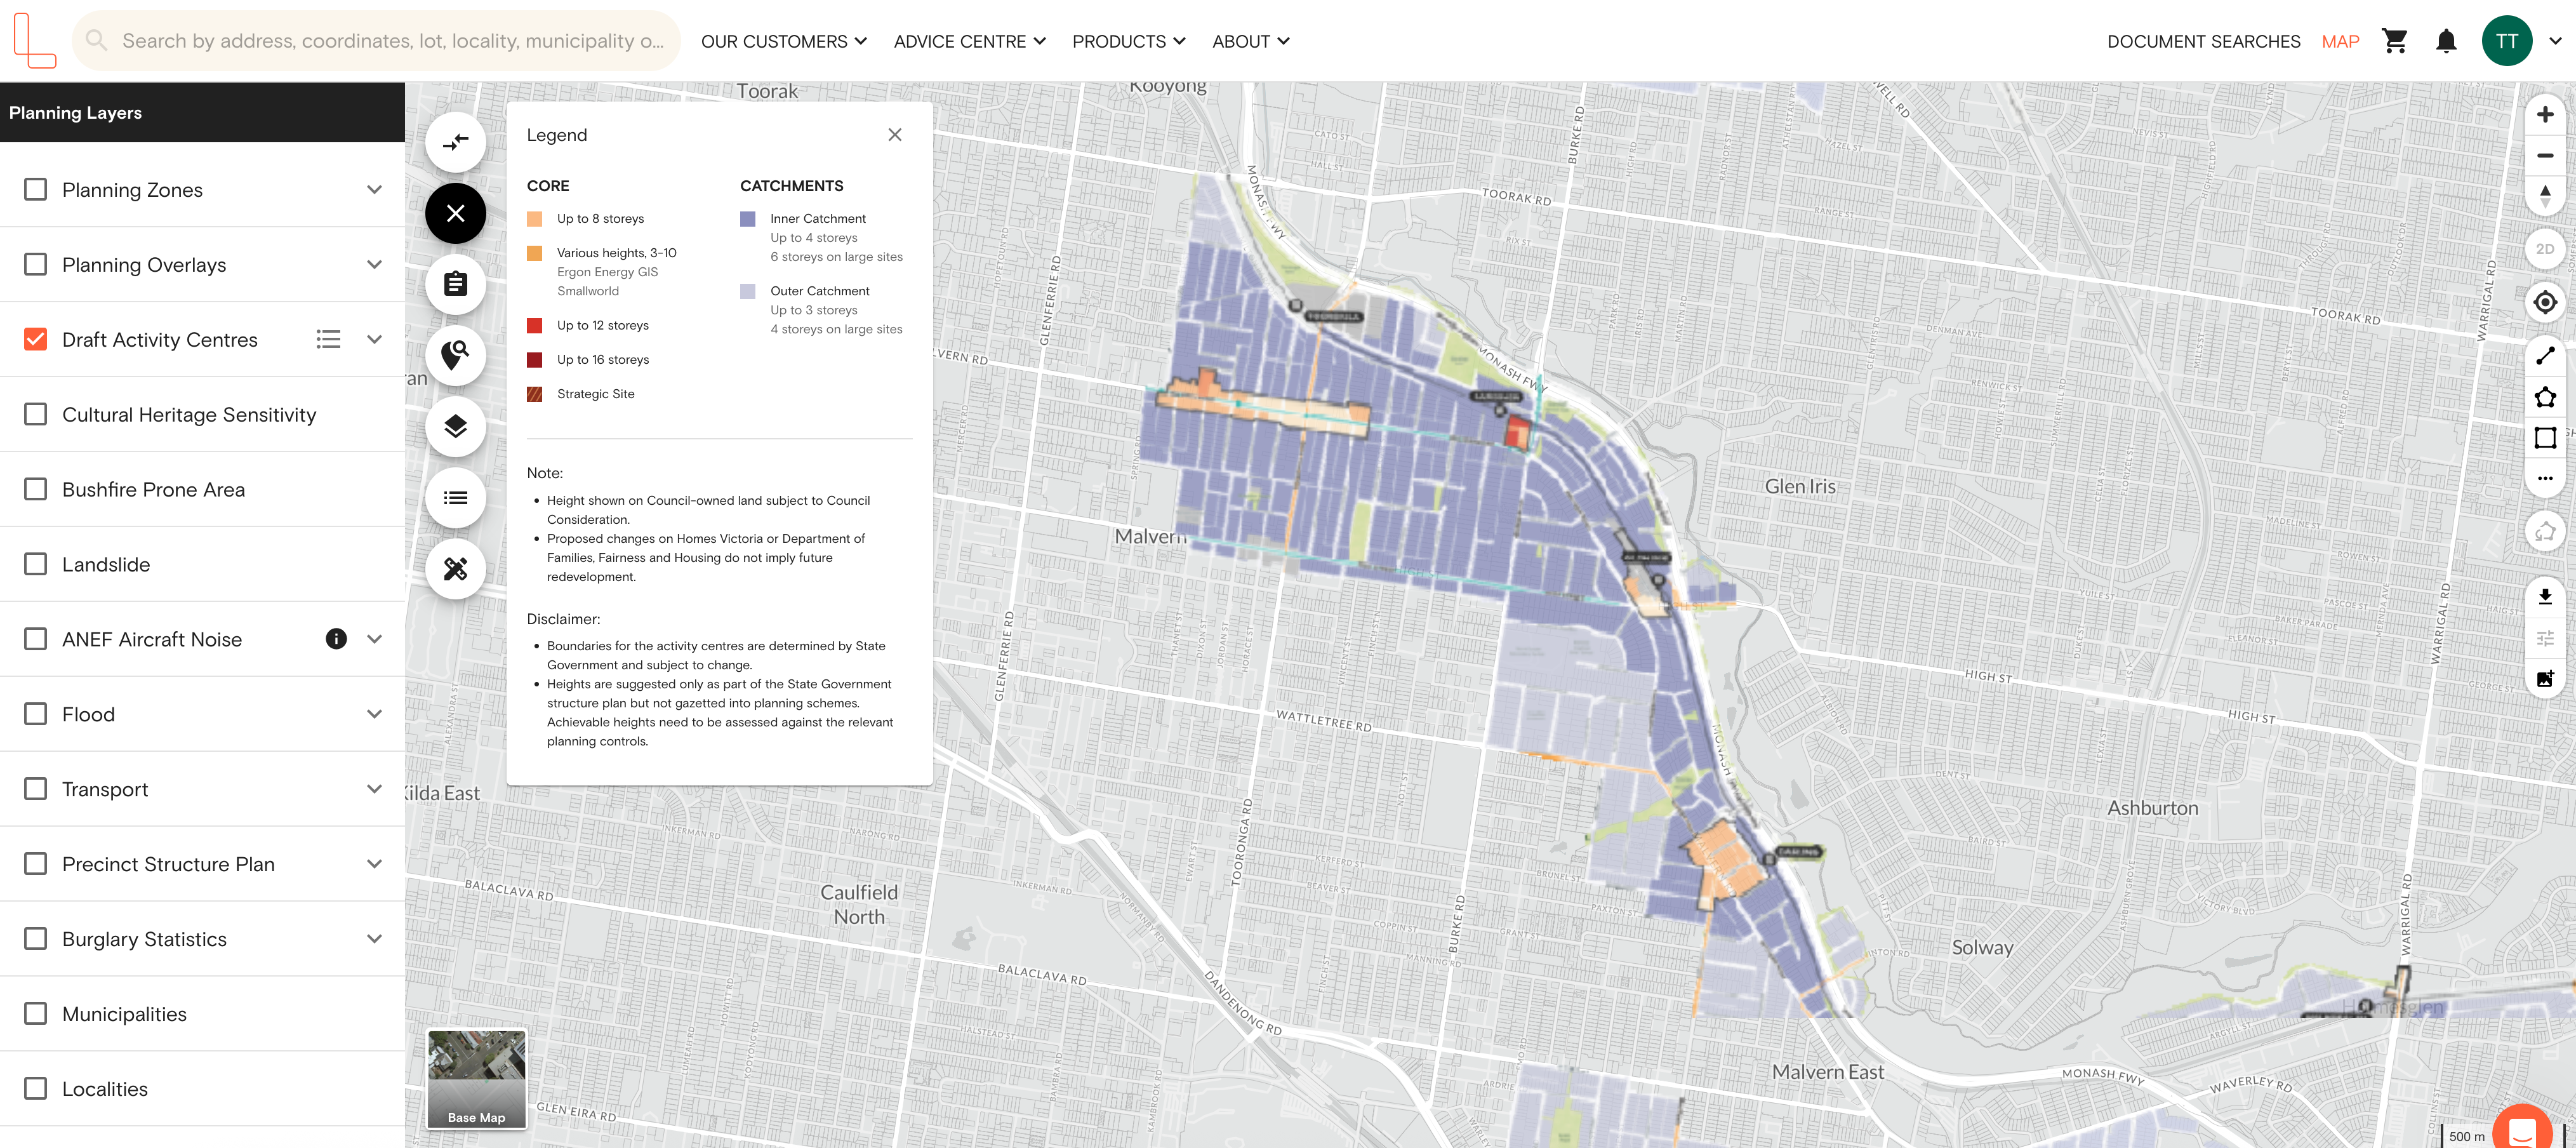Zoom in the map with plus
Viewport: 2576px width, 1148px height.
pos(2545,114)
